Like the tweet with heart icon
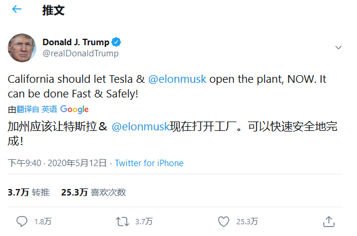 (x=223, y=221)
